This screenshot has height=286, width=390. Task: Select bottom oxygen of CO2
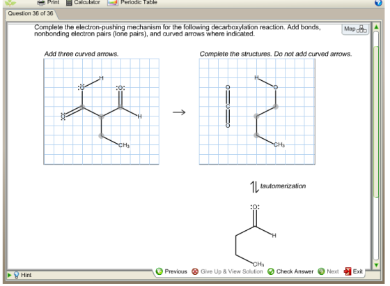tap(228, 126)
